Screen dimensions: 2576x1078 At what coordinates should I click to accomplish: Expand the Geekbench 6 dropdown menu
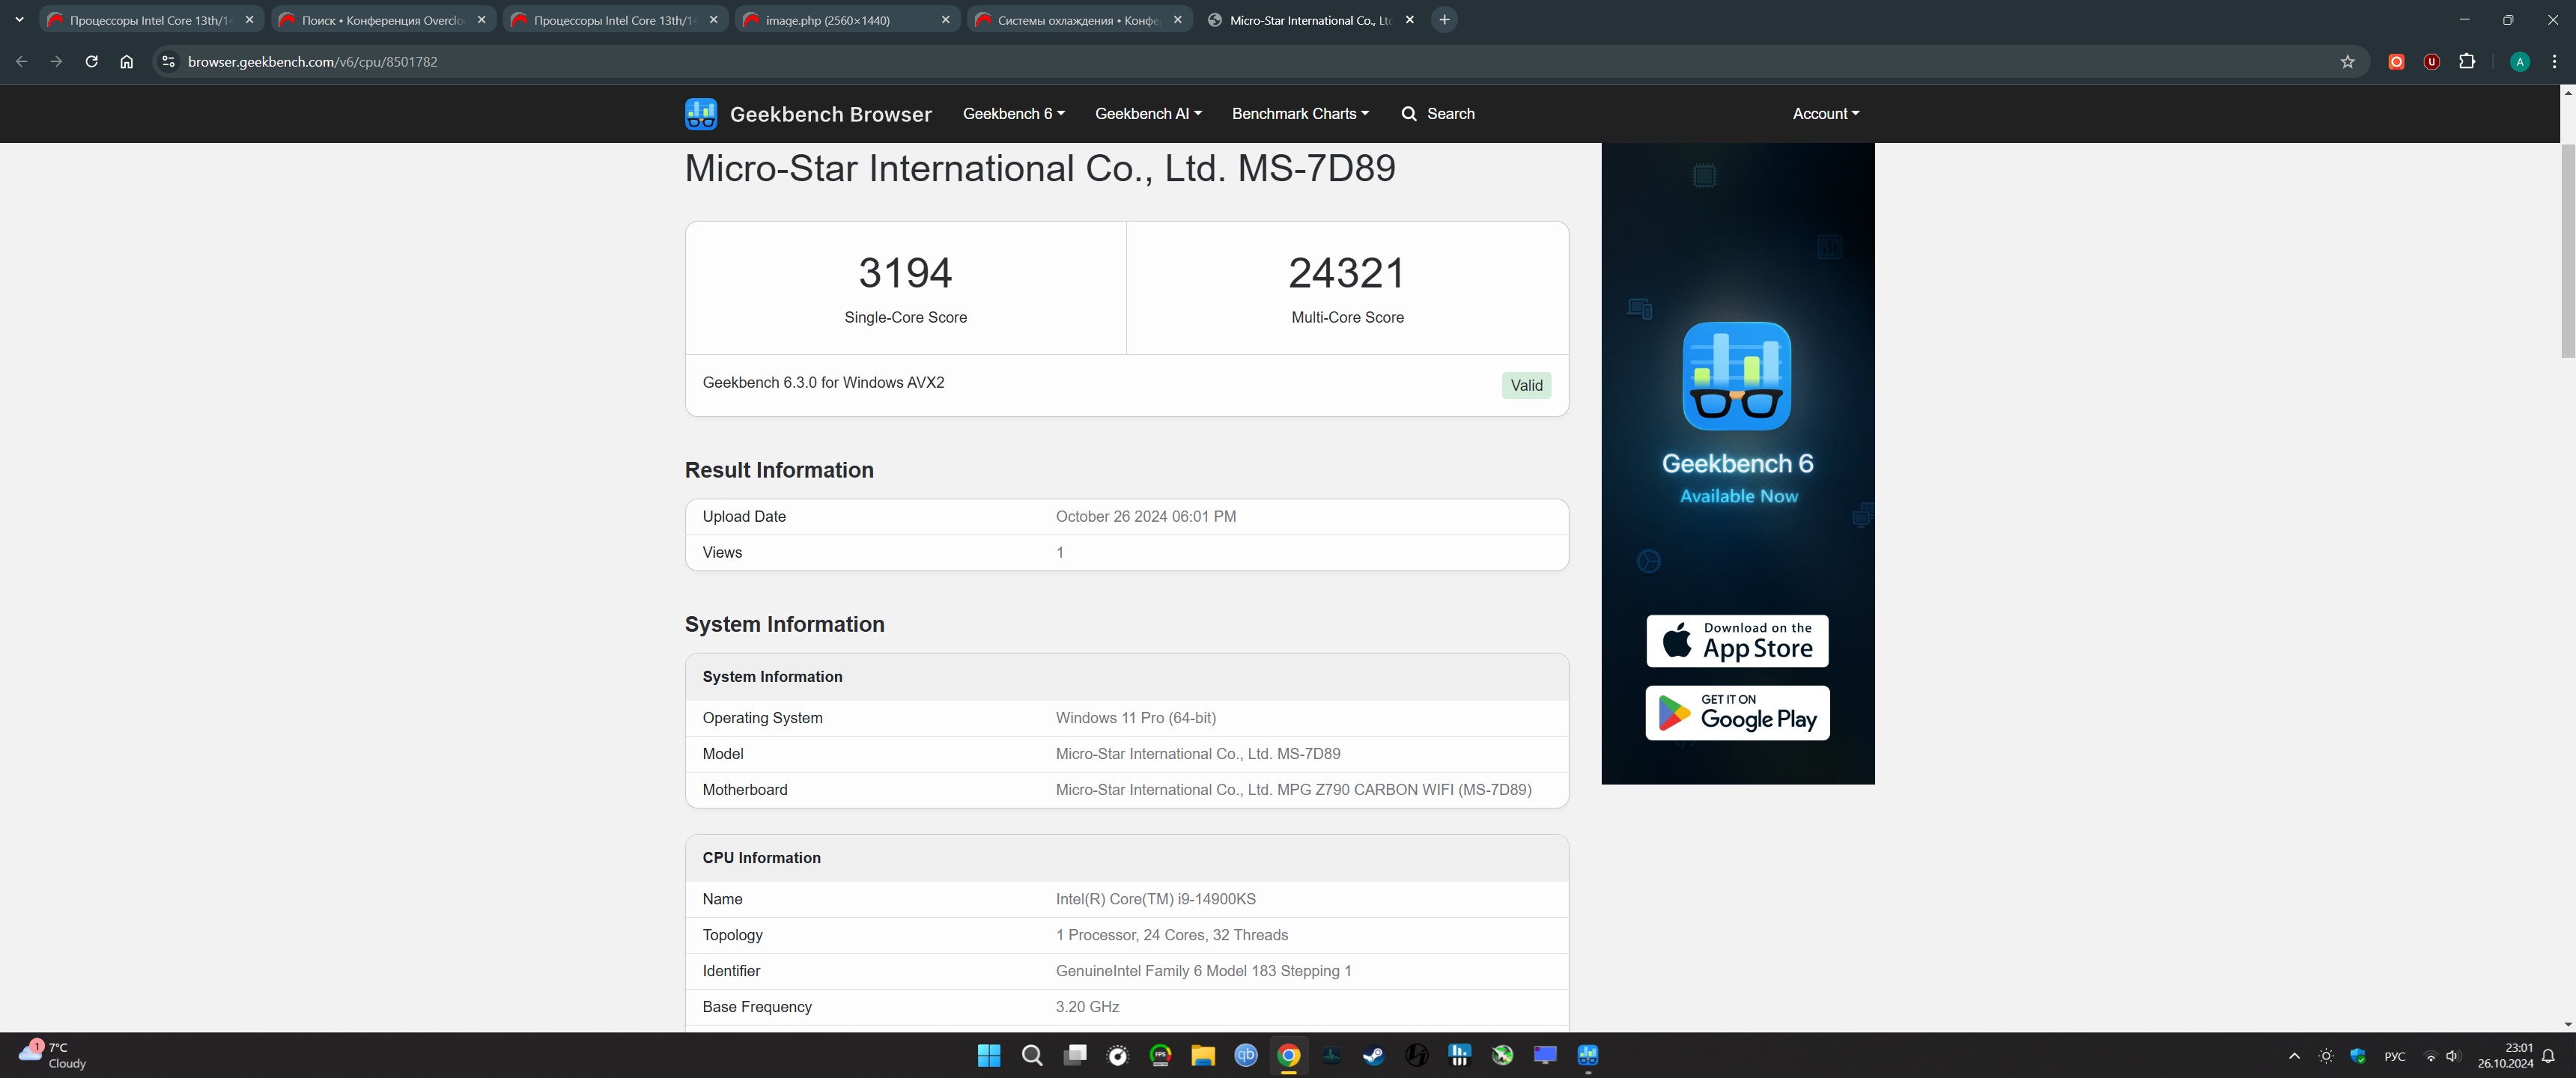point(1012,114)
